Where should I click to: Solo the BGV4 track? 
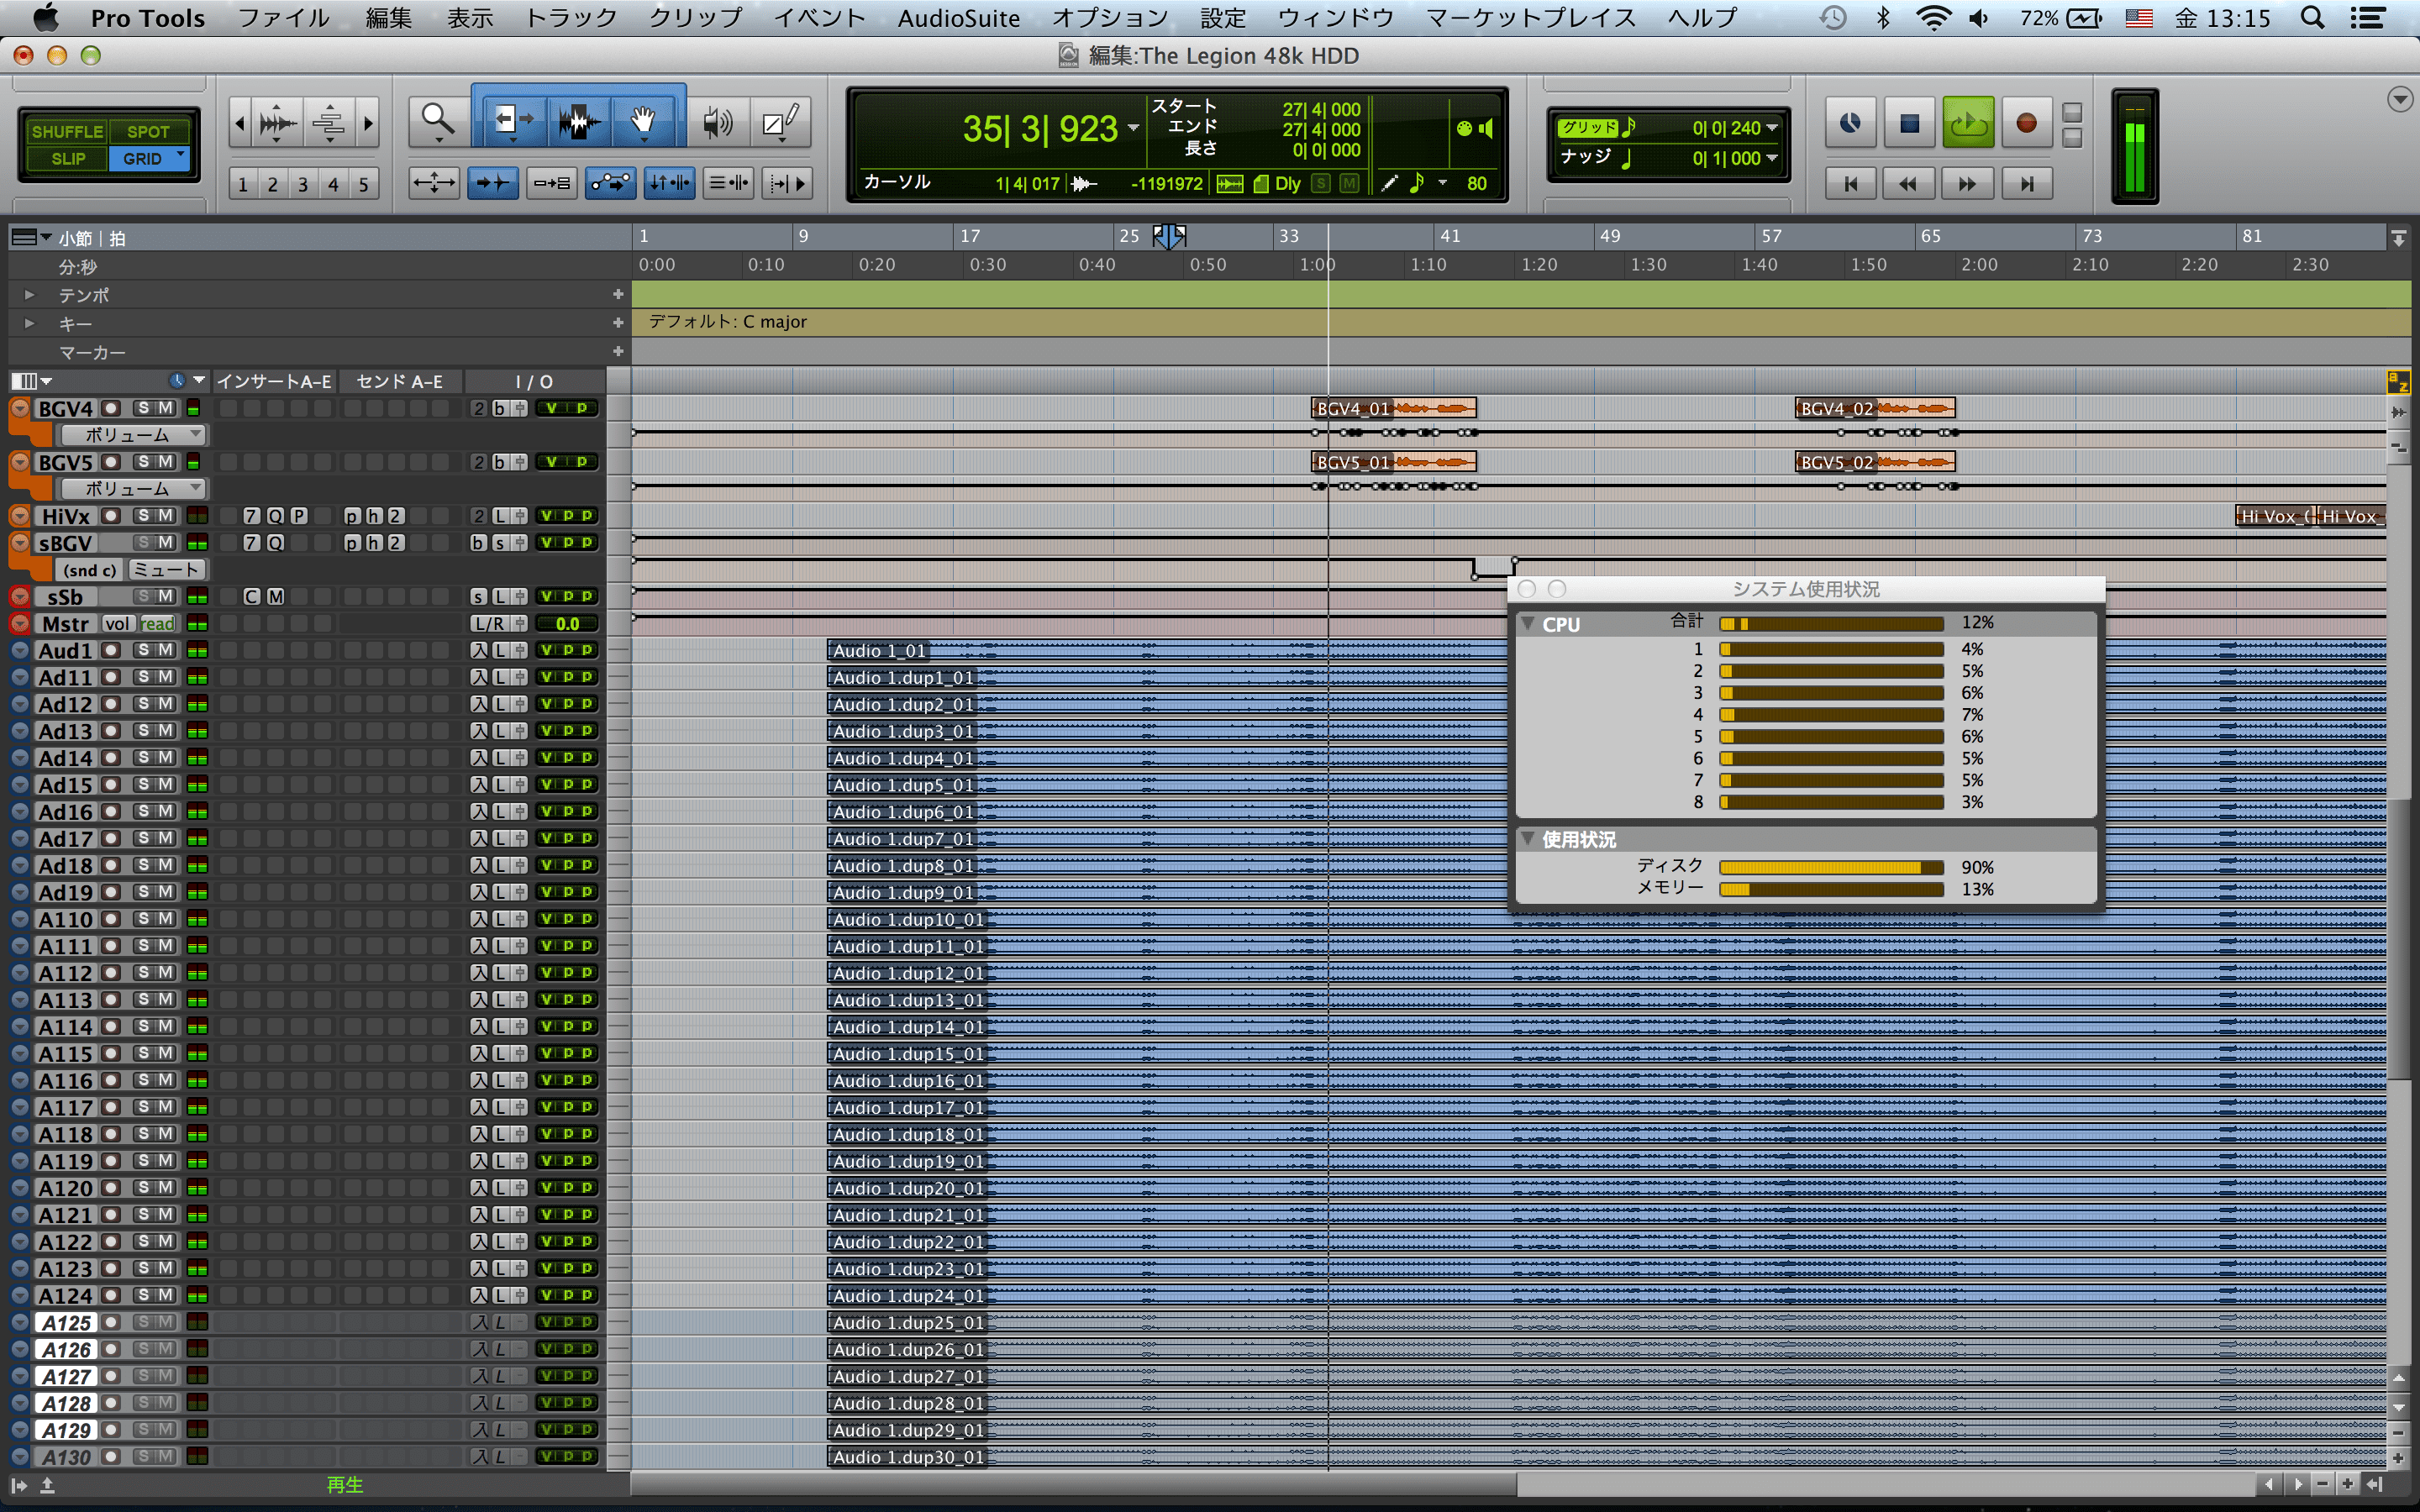[143, 408]
